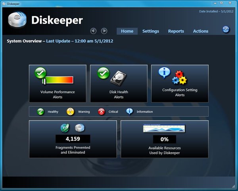Click the small disk icon in the Fragments panel
Viewport: 238px width, 191px height.
80,128
